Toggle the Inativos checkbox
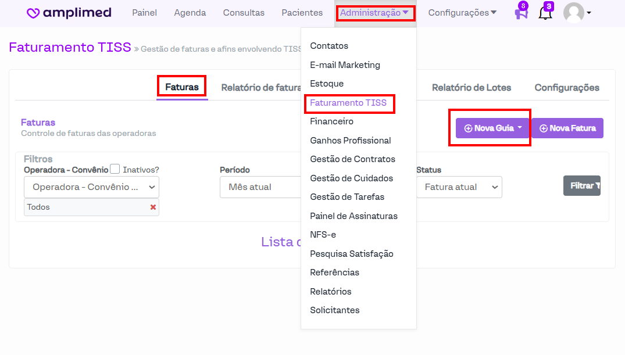This screenshot has height=355, width=625. (115, 169)
